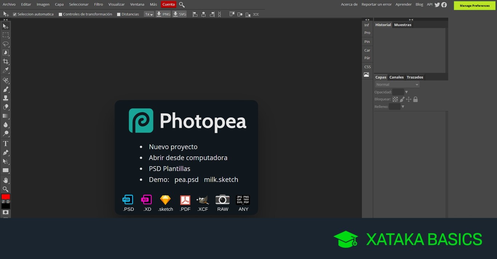The image size is (497, 259).
Task: Select the Text tool
Action: click(x=5, y=144)
